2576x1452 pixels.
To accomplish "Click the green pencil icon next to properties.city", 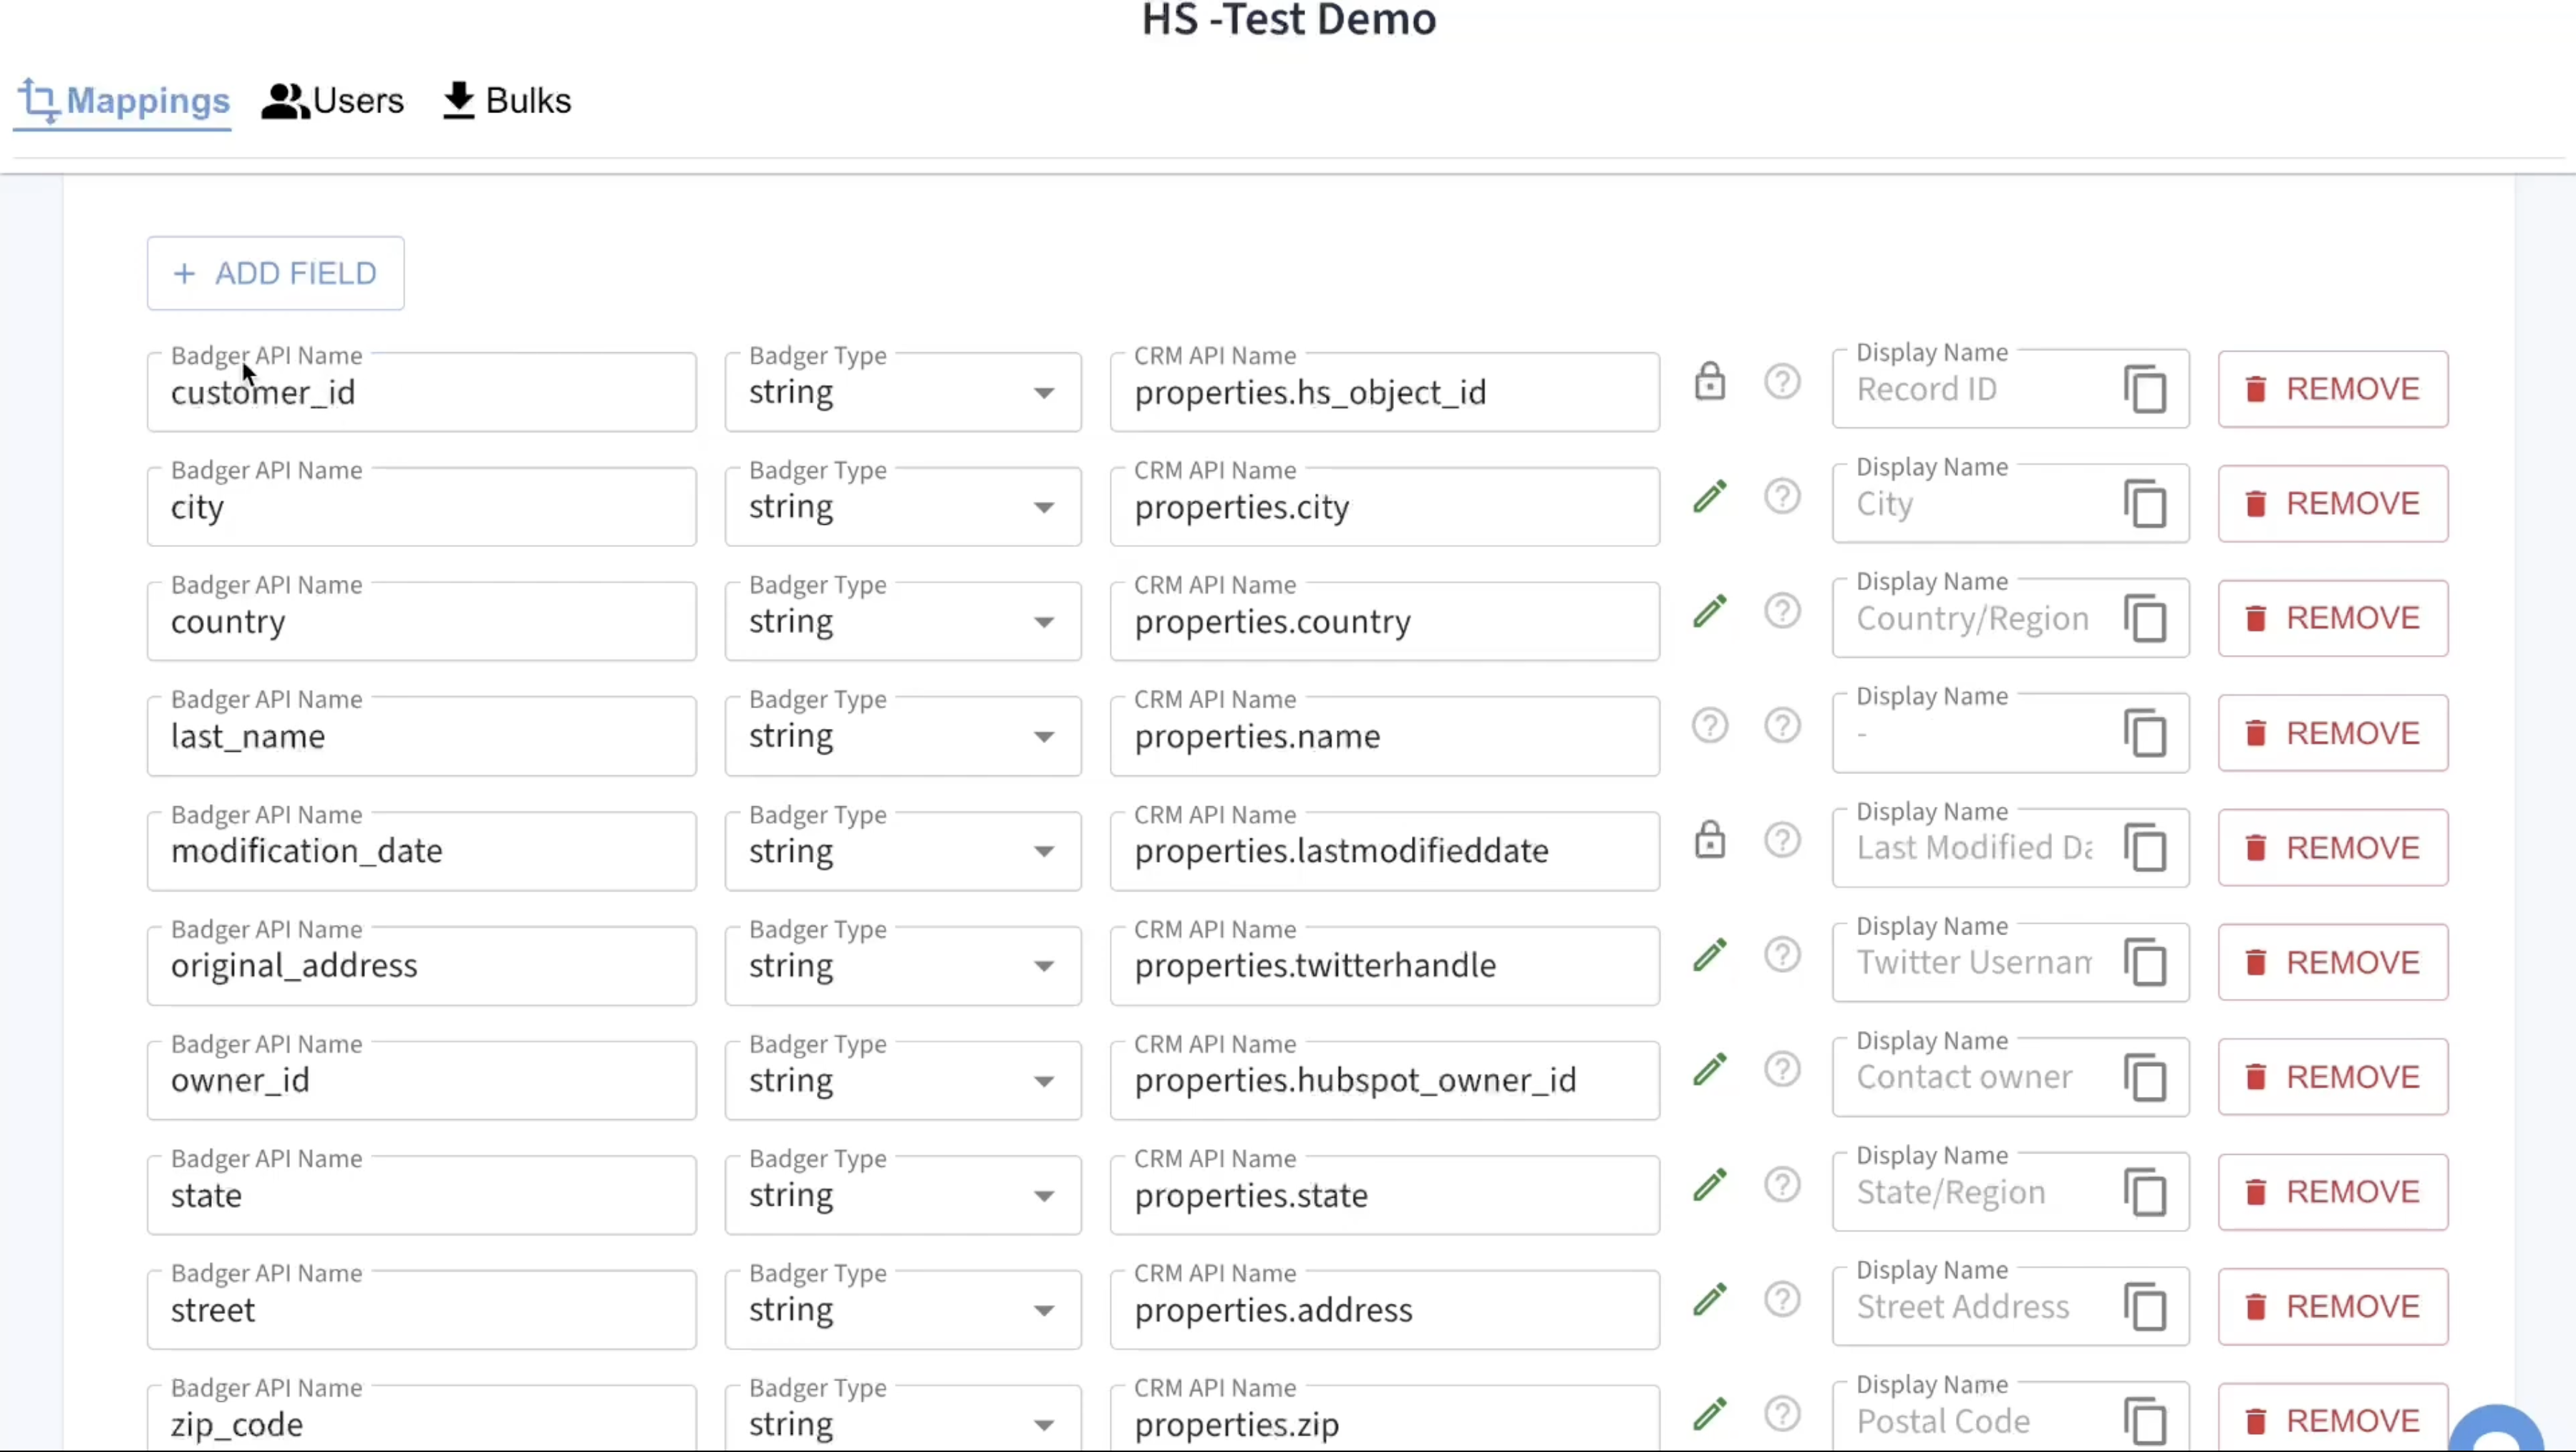I will click(1709, 497).
